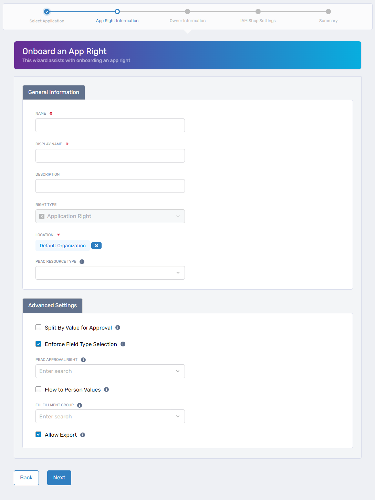
Task: Click info icon beside Enforce Field Type Selection
Action: click(123, 344)
